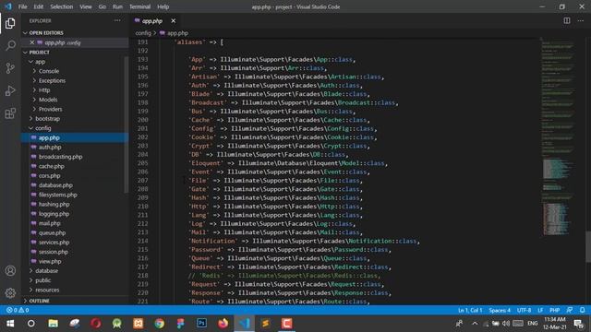Click the Visual Studio Code taskbar icon
591x332 pixels.
pos(244,324)
